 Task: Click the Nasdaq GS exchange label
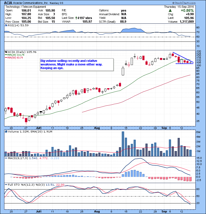(x=56, y=3)
